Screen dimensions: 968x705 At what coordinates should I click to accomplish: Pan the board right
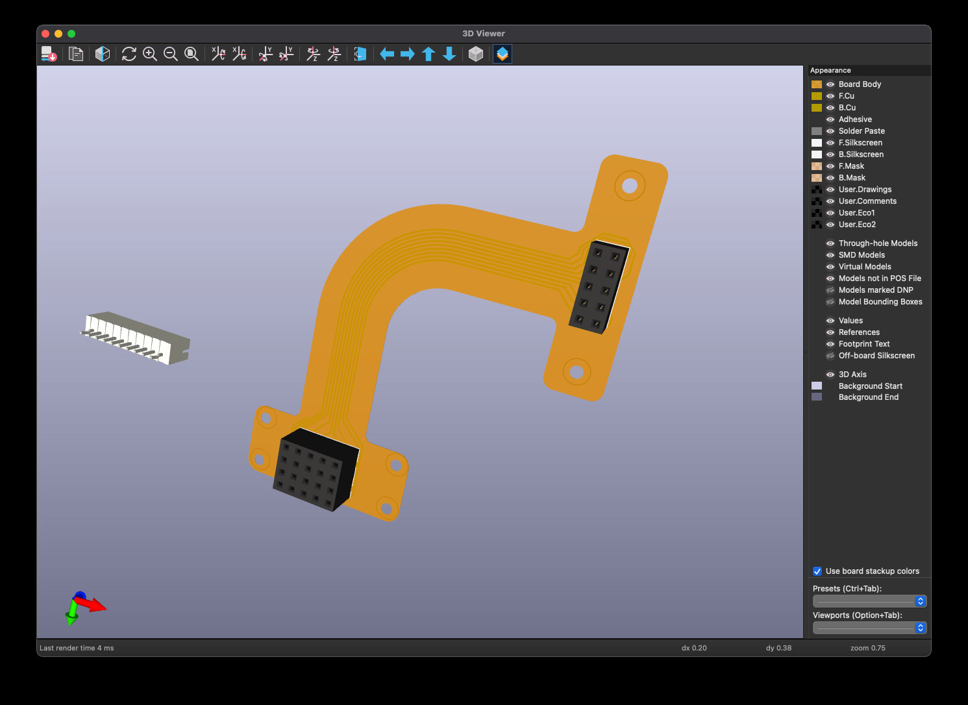[408, 54]
